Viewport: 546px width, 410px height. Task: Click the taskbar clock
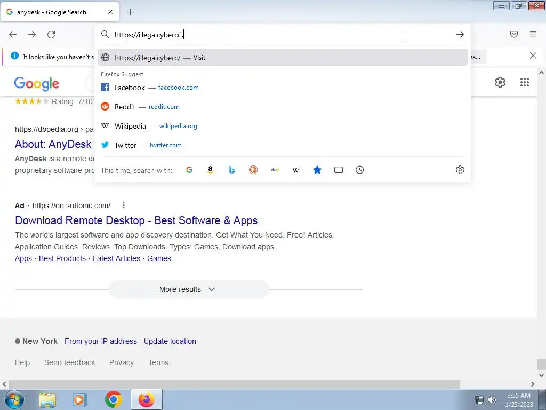(x=519, y=400)
